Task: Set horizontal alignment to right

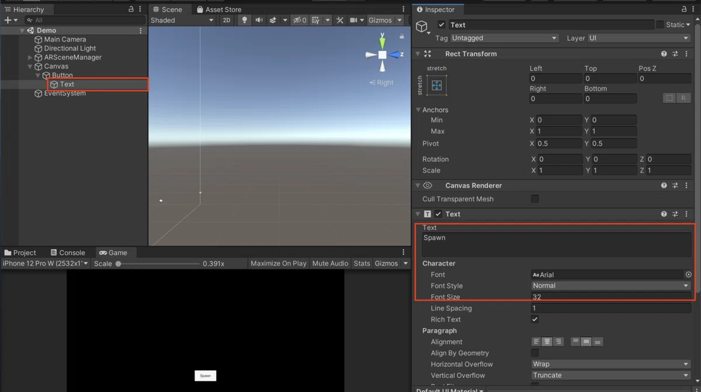Action: point(558,342)
